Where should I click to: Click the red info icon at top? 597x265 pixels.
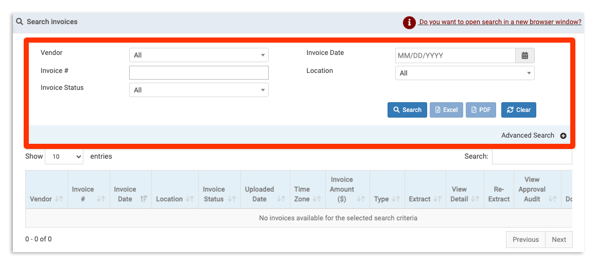pos(409,23)
